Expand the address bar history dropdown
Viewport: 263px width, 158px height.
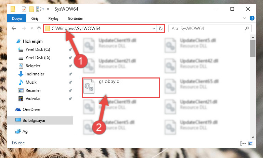[154, 28]
